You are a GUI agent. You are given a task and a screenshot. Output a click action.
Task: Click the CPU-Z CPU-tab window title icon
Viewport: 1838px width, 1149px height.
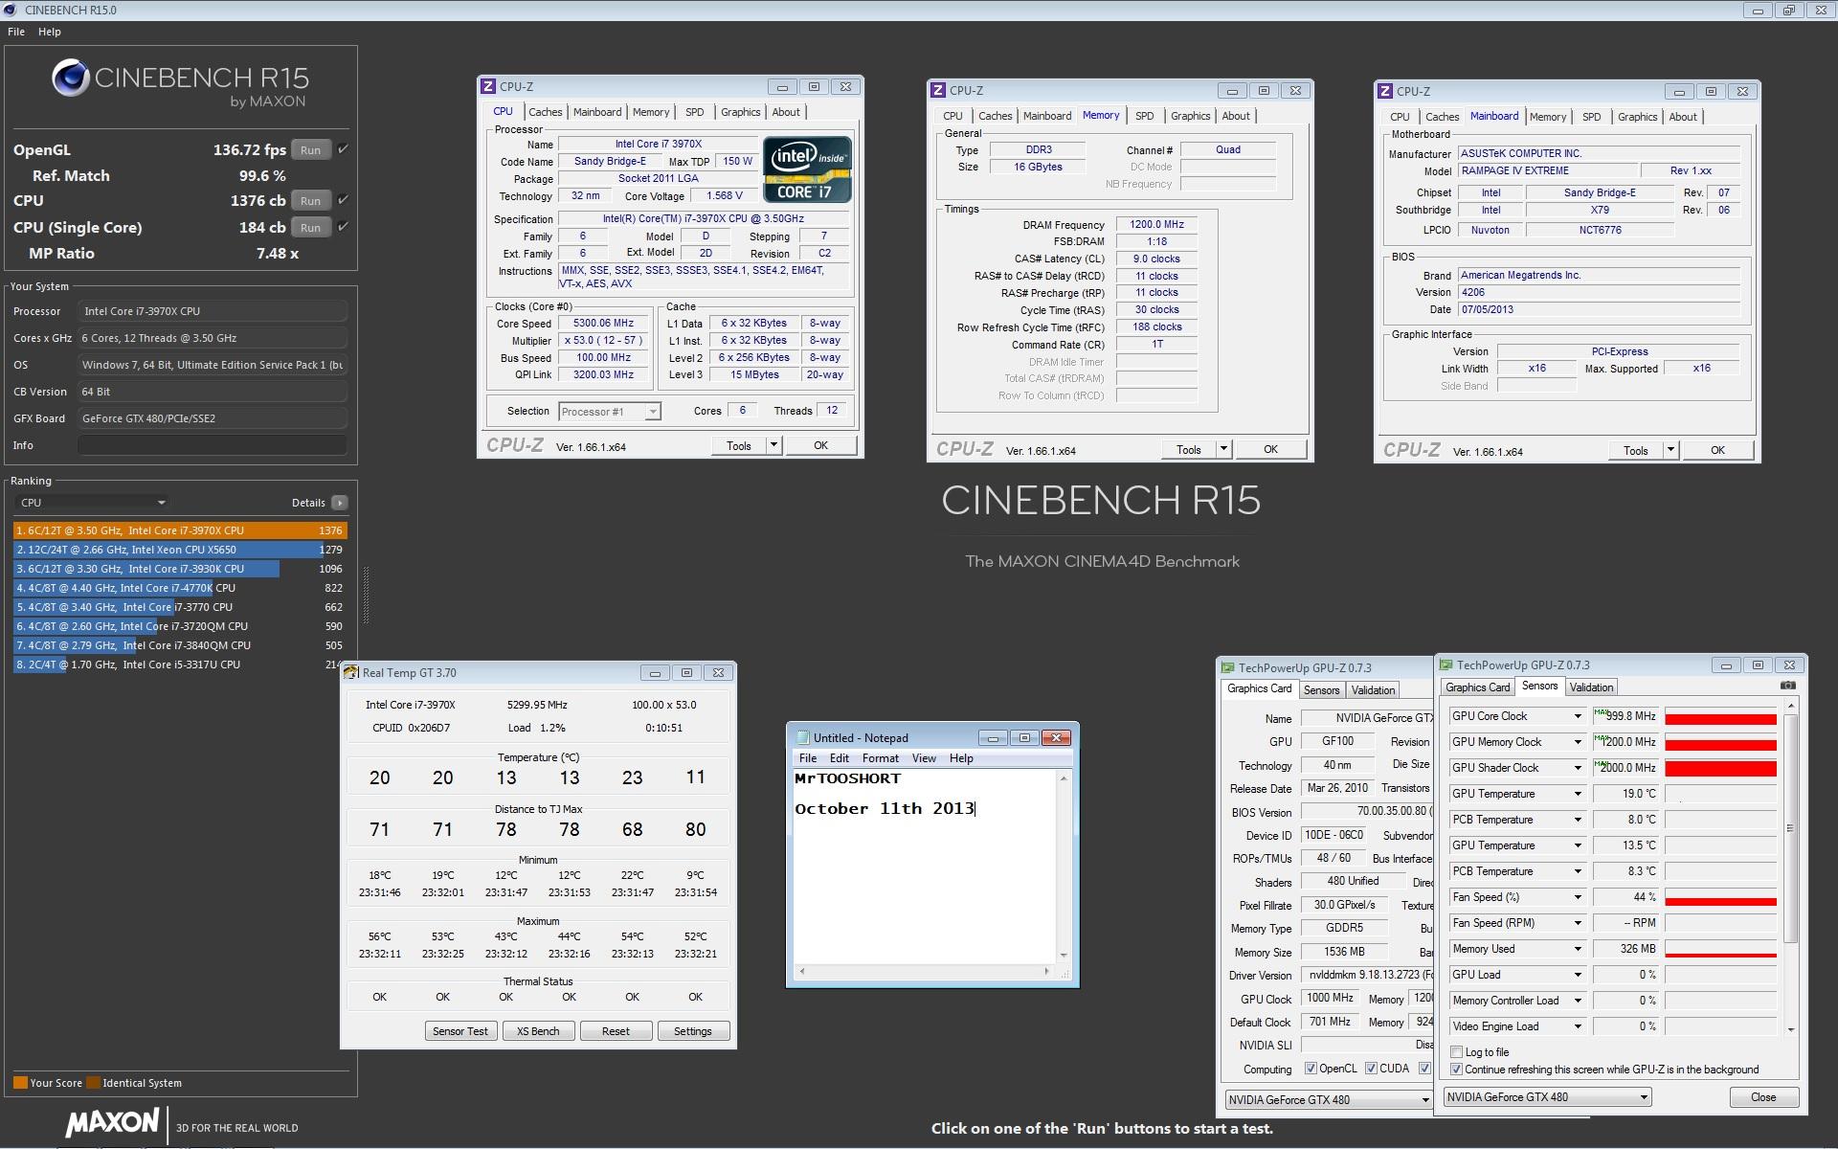click(487, 86)
